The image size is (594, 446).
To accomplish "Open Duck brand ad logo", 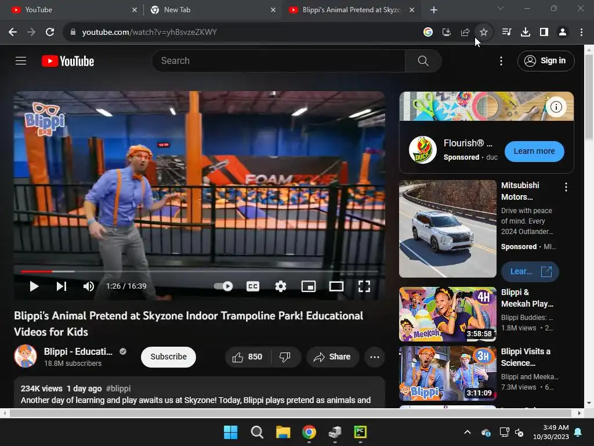I will [423, 150].
